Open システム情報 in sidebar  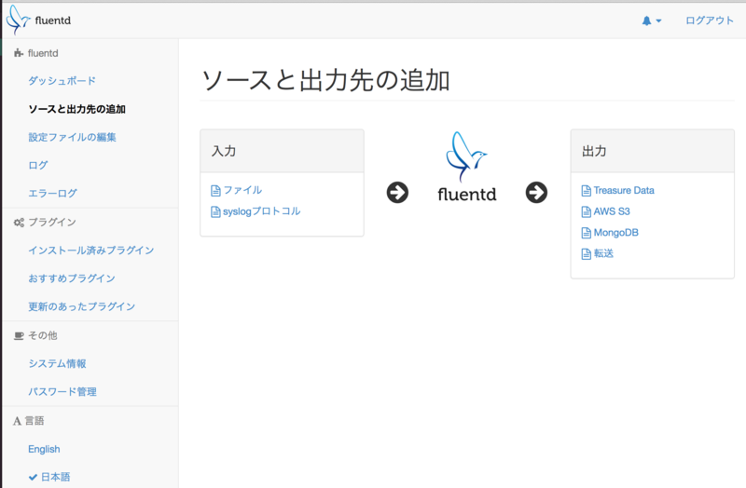(x=57, y=363)
